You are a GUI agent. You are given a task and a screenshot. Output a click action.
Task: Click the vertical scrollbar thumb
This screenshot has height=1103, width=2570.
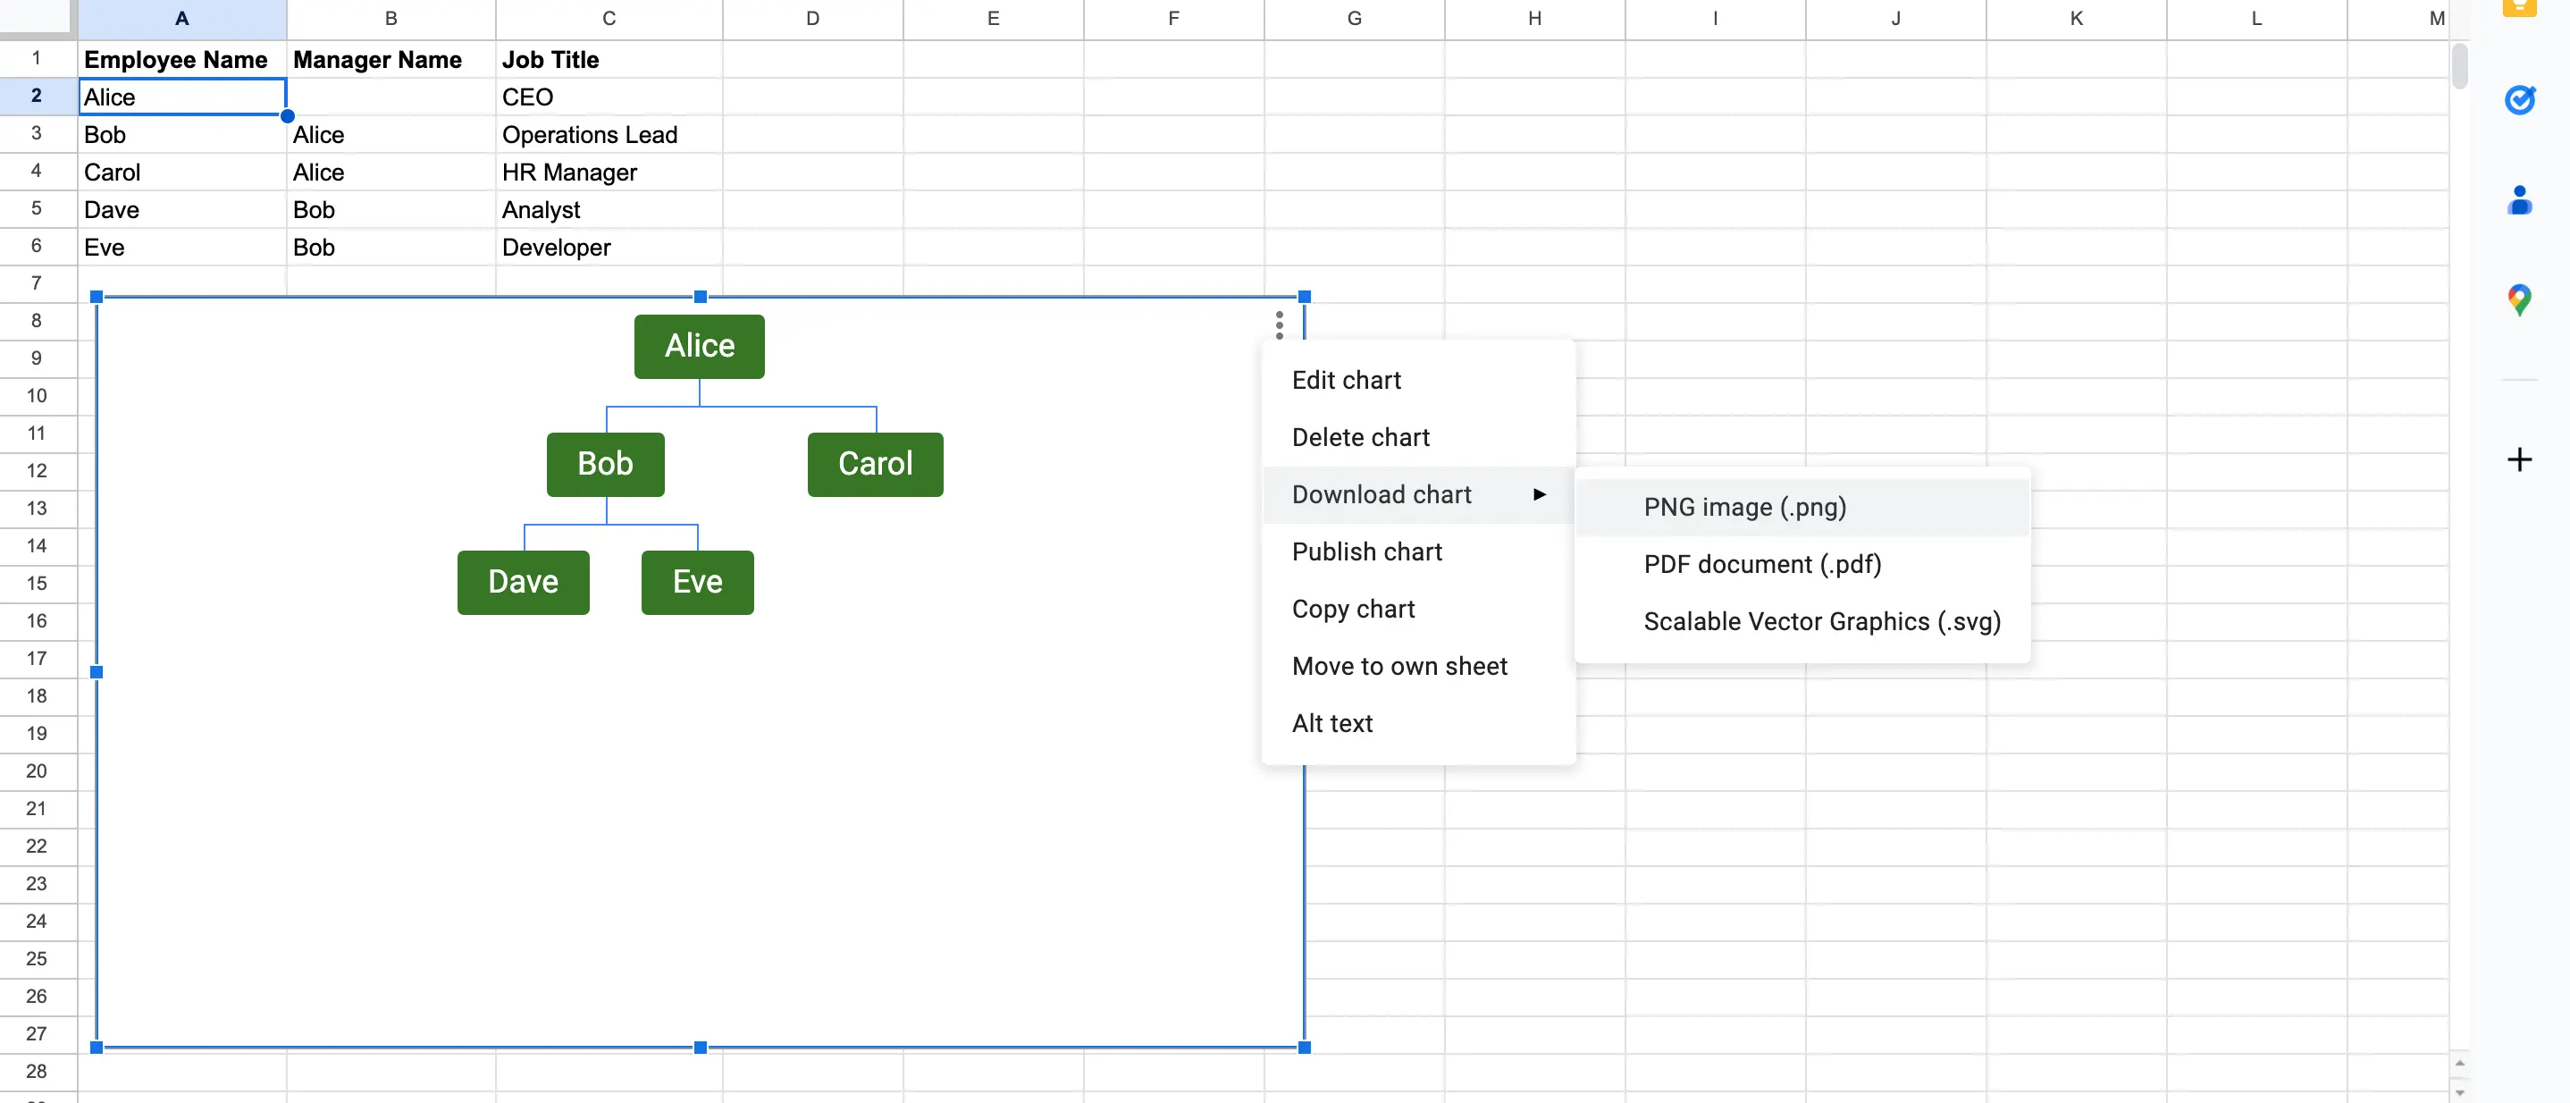point(2459,65)
